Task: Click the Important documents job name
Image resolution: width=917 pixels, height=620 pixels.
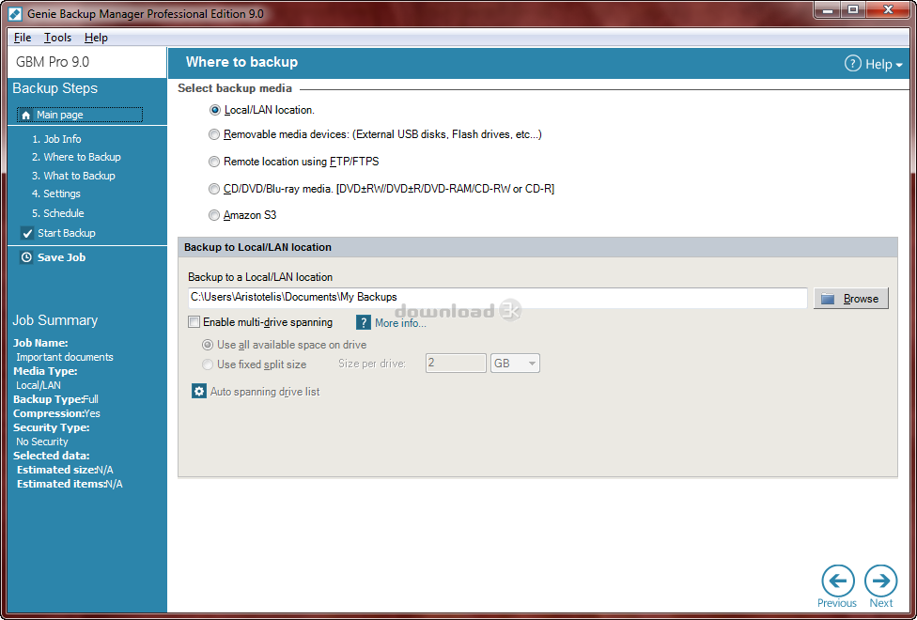Action: click(65, 357)
